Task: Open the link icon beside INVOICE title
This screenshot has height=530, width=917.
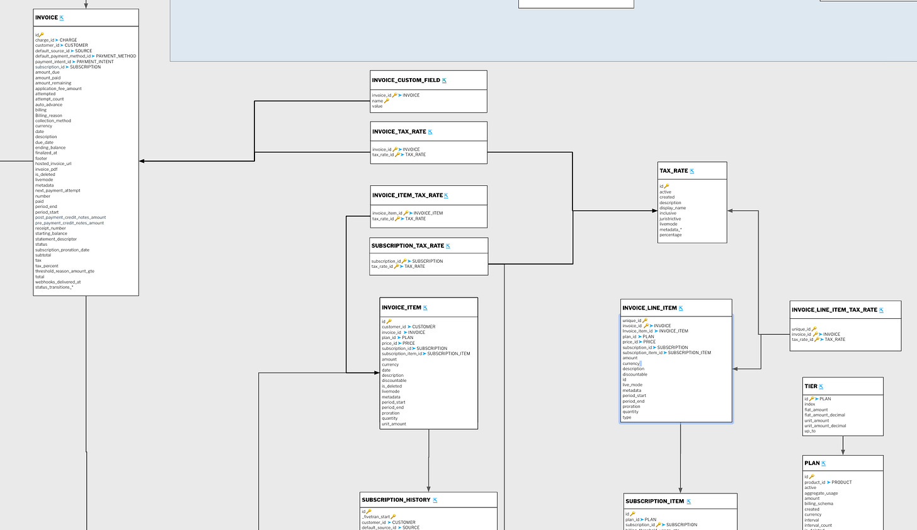Action: pyautogui.click(x=62, y=18)
